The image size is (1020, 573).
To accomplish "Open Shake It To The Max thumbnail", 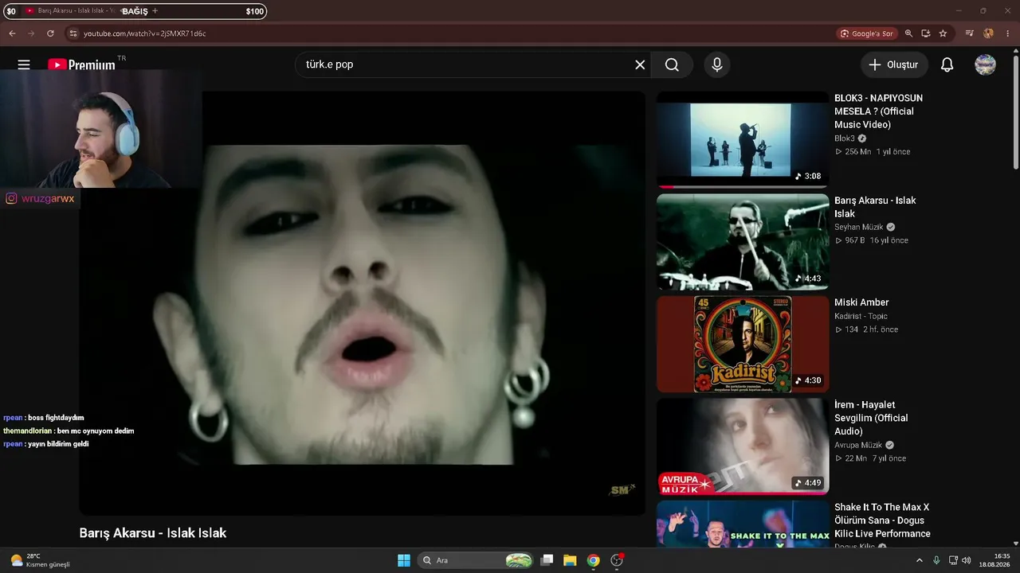I will pos(743,524).
